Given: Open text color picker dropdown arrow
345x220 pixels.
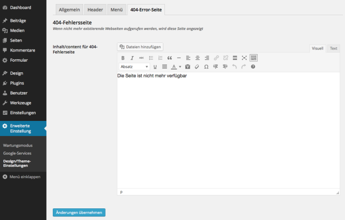Looking at the screenshot, I should pos(180,67).
